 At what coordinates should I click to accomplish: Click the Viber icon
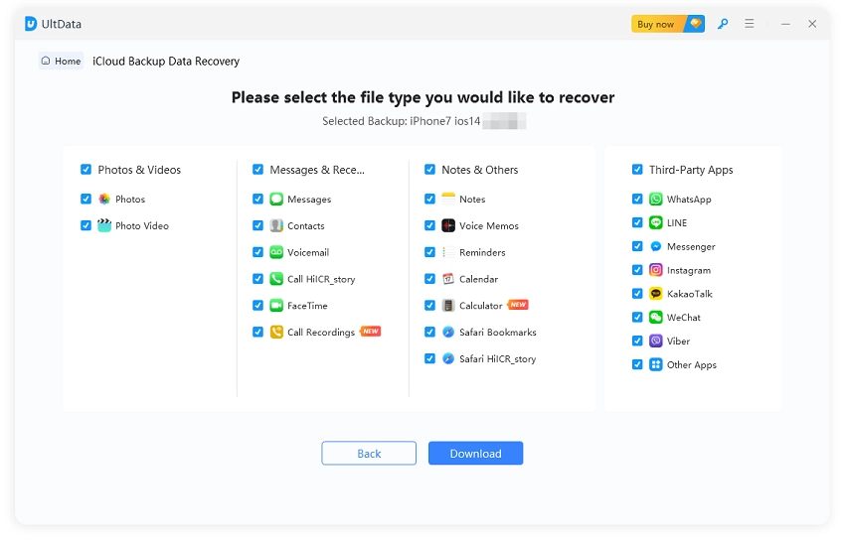tap(656, 341)
